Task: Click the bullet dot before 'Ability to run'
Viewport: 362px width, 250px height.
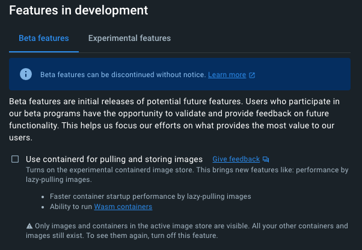Action: pyautogui.click(x=43, y=207)
